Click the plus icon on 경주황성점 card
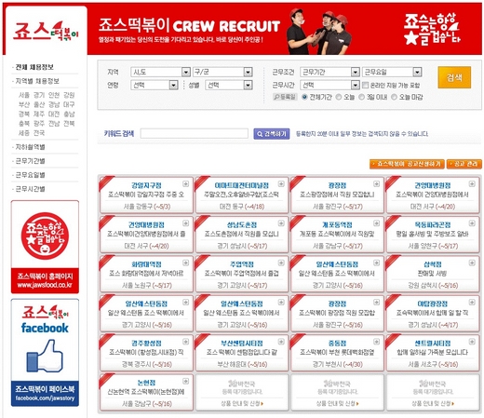This screenshot has height=418, width=484. [x=185, y=342]
